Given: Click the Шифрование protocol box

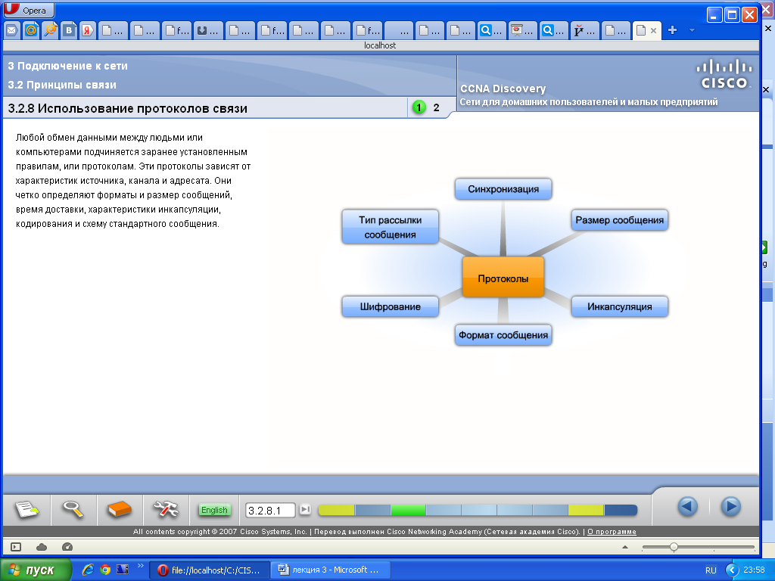Looking at the screenshot, I should pyautogui.click(x=390, y=307).
